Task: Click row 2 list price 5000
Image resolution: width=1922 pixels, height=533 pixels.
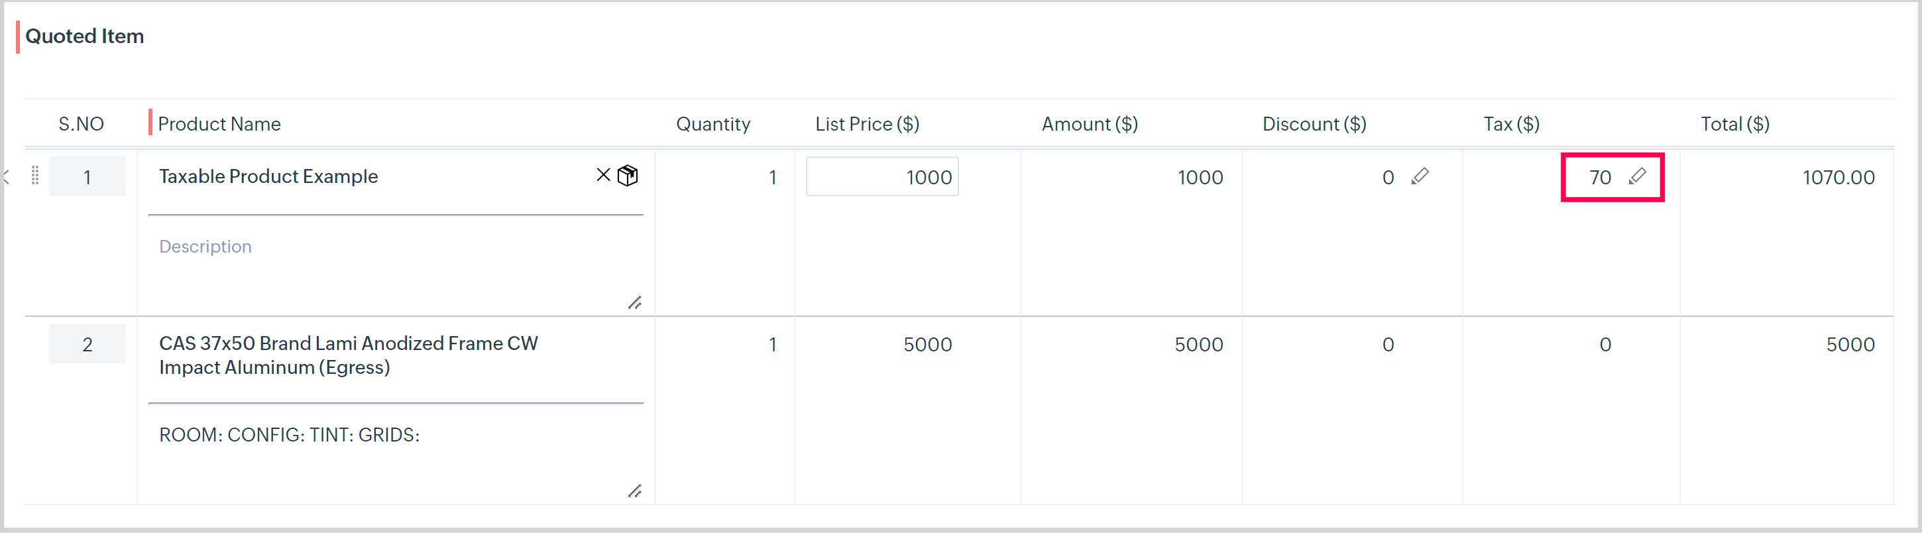Action: click(x=927, y=344)
